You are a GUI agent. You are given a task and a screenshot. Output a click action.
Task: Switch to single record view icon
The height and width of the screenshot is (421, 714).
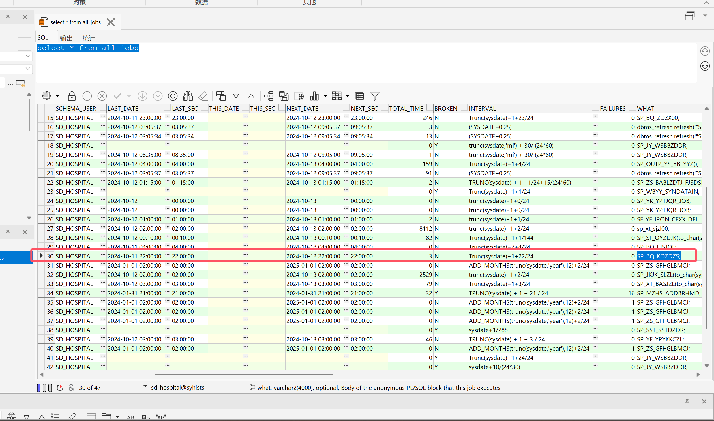pyautogui.click(x=221, y=96)
